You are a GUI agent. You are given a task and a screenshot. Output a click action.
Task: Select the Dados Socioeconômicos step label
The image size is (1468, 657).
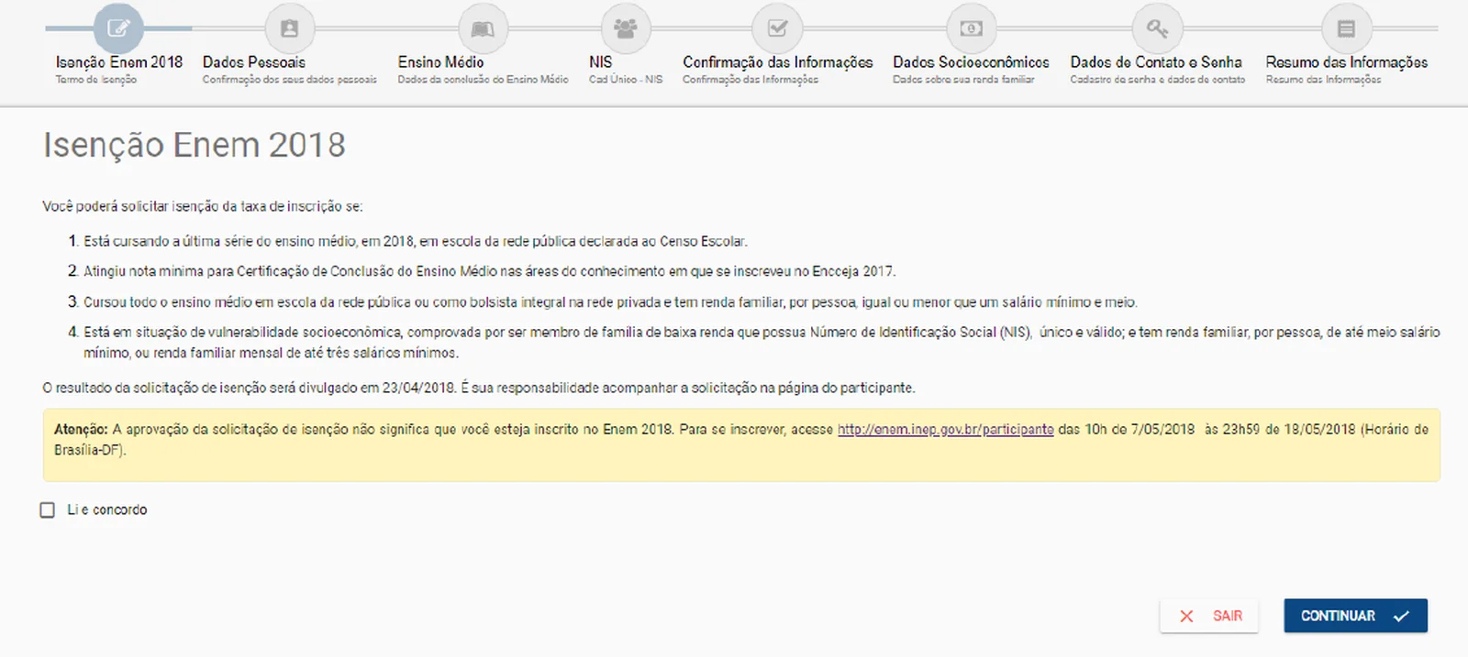[971, 62]
